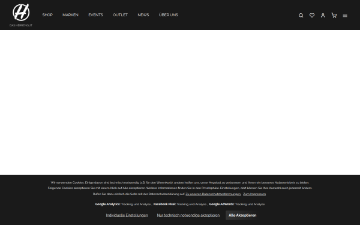
Task: Follow the Zu unseren Datenschutzbestimmungen link
Action: click(213, 194)
